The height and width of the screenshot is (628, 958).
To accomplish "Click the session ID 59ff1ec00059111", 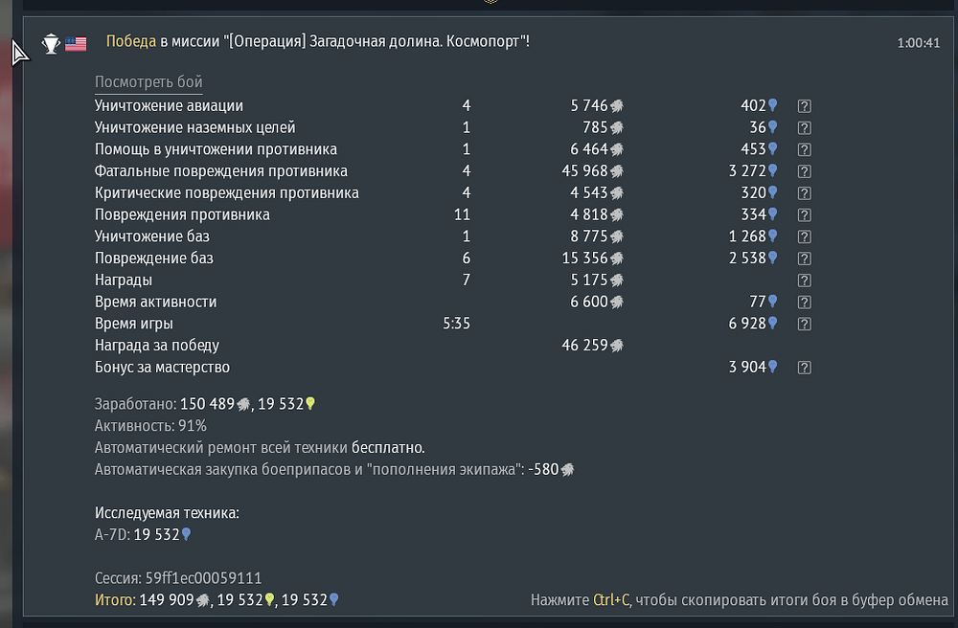I will pos(203,578).
